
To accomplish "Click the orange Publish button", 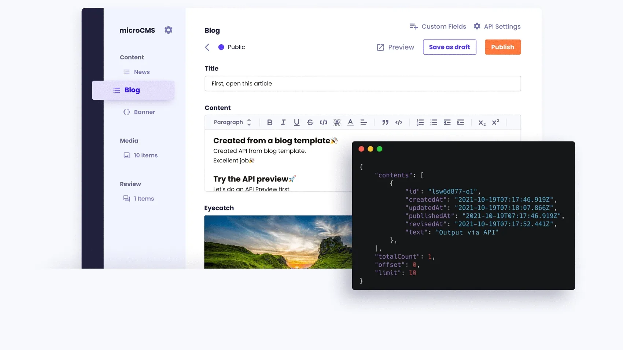I will [503, 47].
